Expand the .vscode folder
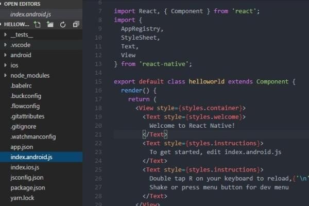 [x=20, y=45]
